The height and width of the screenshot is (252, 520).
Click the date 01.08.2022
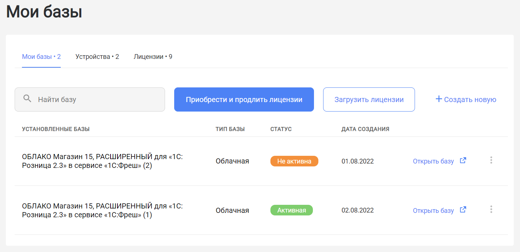click(x=358, y=161)
